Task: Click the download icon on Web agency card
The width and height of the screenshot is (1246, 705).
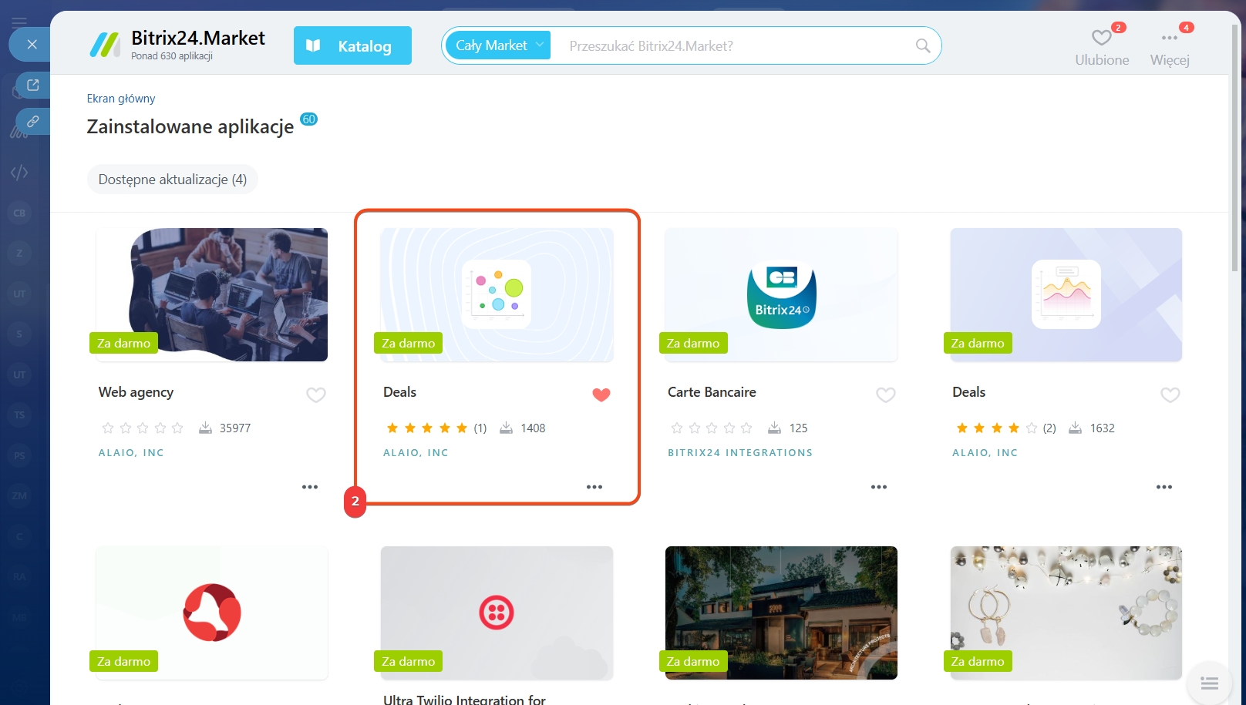Action: [x=205, y=428]
